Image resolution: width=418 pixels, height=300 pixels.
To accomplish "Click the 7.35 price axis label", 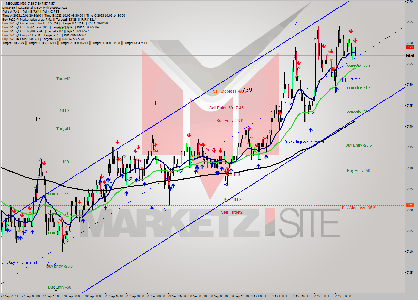I will point(410,147).
